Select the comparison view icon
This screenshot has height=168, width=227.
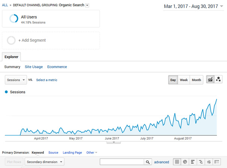click(x=201, y=162)
